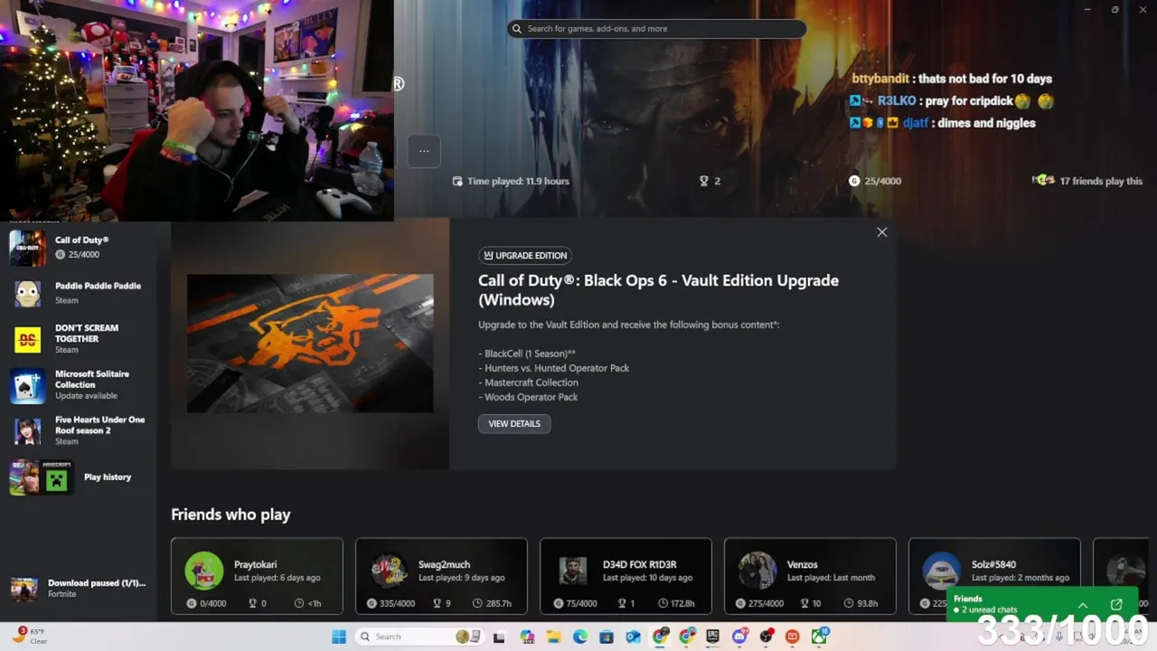The image size is (1157, 651).
Task: Expand the Friends chat panel chevron
Action: pyautogui.click(x=1082, y=605)
